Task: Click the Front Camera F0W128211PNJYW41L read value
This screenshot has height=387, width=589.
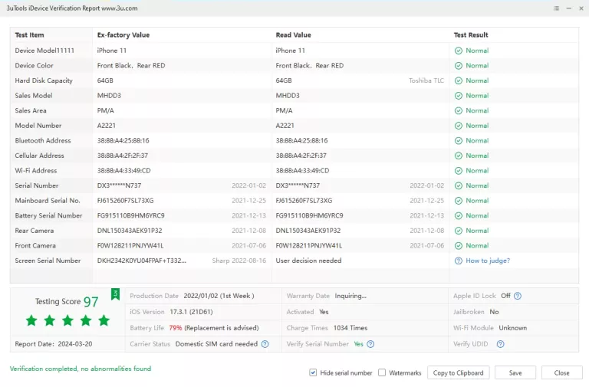Action: point(309,246)
